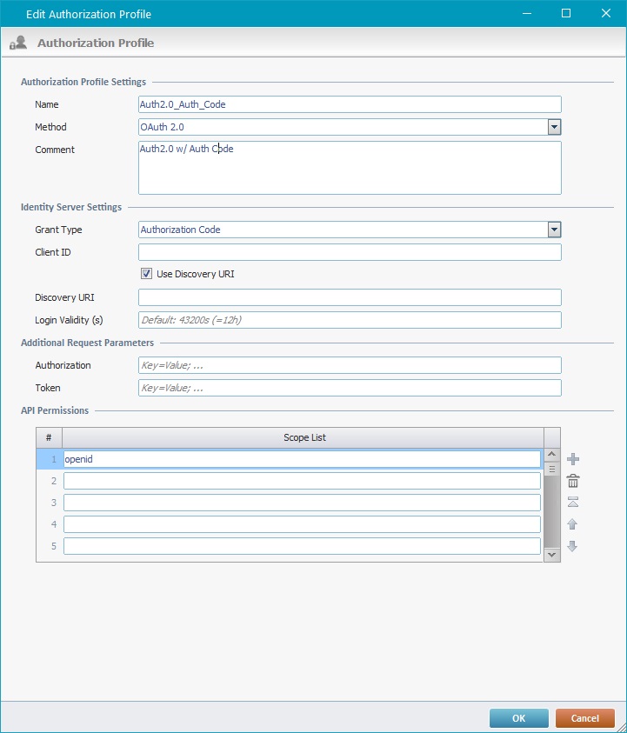The width and height of the screenshot is (627, 733).
Task: Focus the Discovery URI text box
Action: tap(350, 297)
